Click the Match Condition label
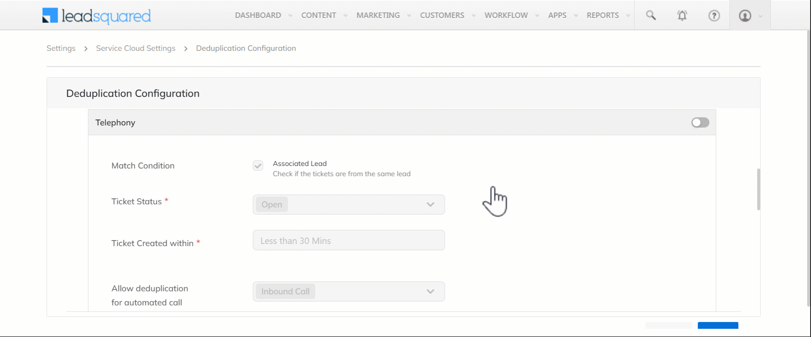Screen dimensions: 811x337 [x=143, y=166]
